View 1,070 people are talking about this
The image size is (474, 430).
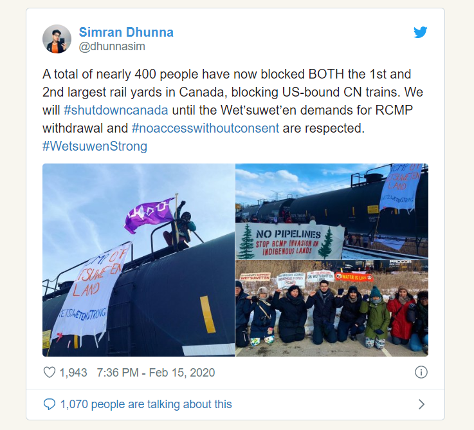(x=146, y=404)
